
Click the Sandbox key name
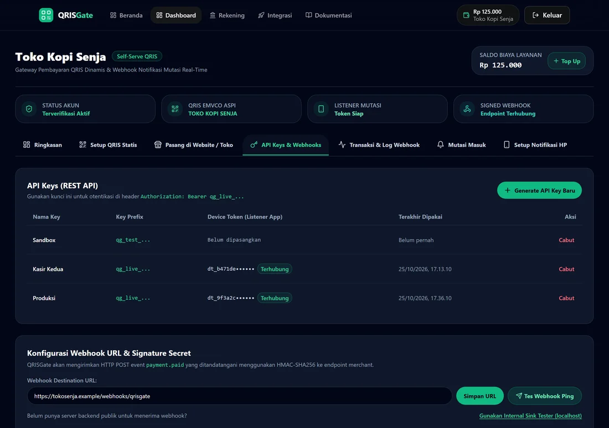44,240
